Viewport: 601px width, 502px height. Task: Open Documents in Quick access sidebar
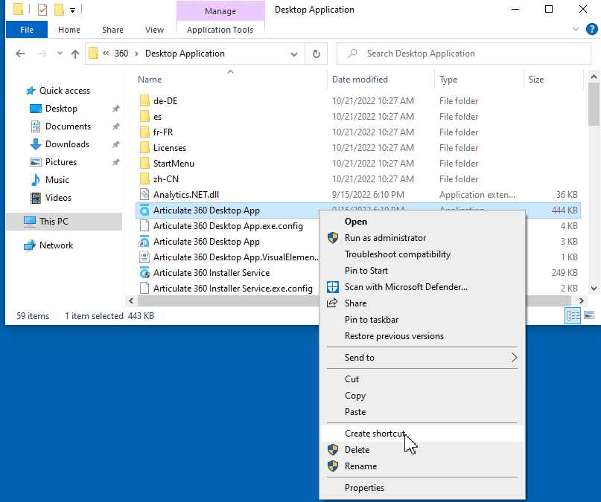[x=69, y=126]
